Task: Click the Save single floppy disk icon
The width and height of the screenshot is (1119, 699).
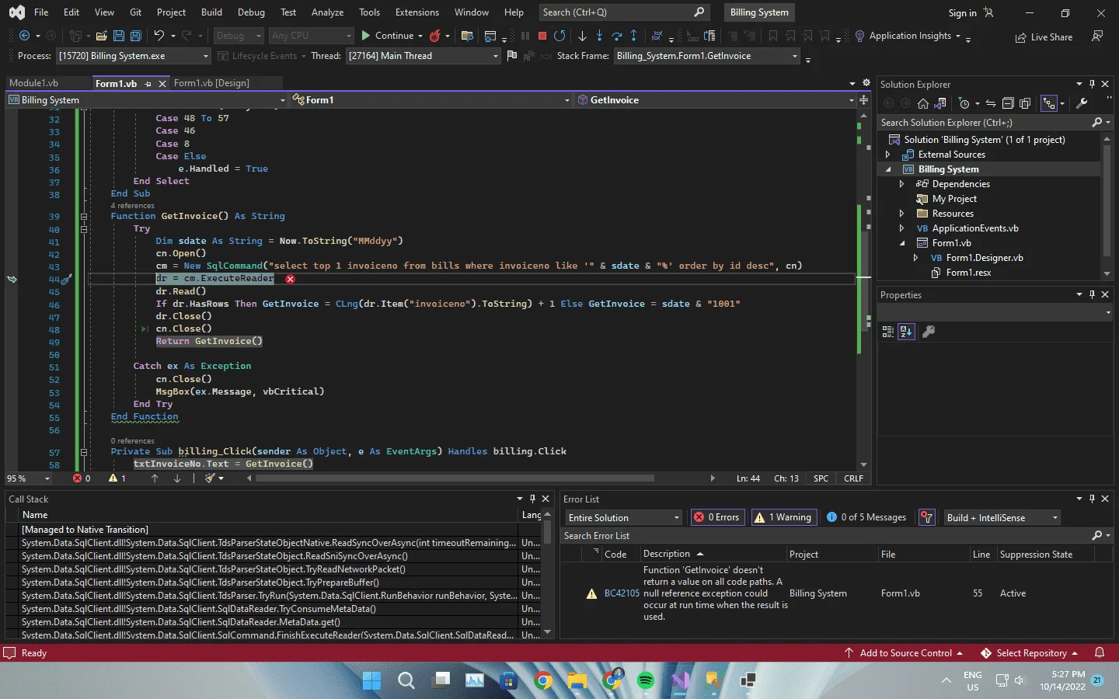Action: 119,36
